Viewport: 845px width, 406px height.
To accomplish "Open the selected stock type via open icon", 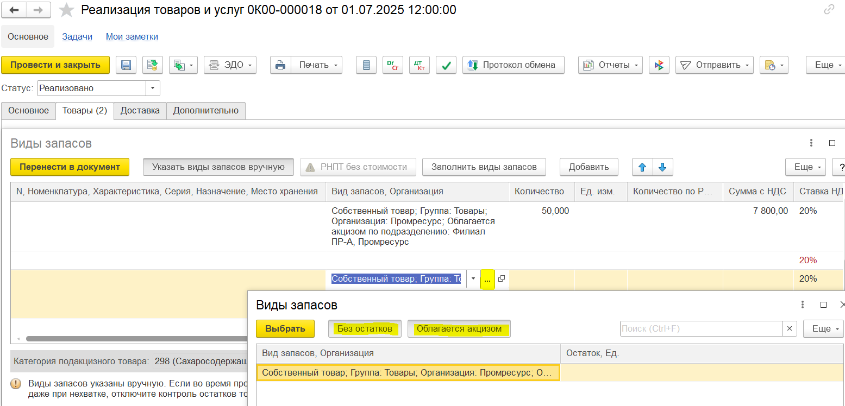I will [502, 279].
